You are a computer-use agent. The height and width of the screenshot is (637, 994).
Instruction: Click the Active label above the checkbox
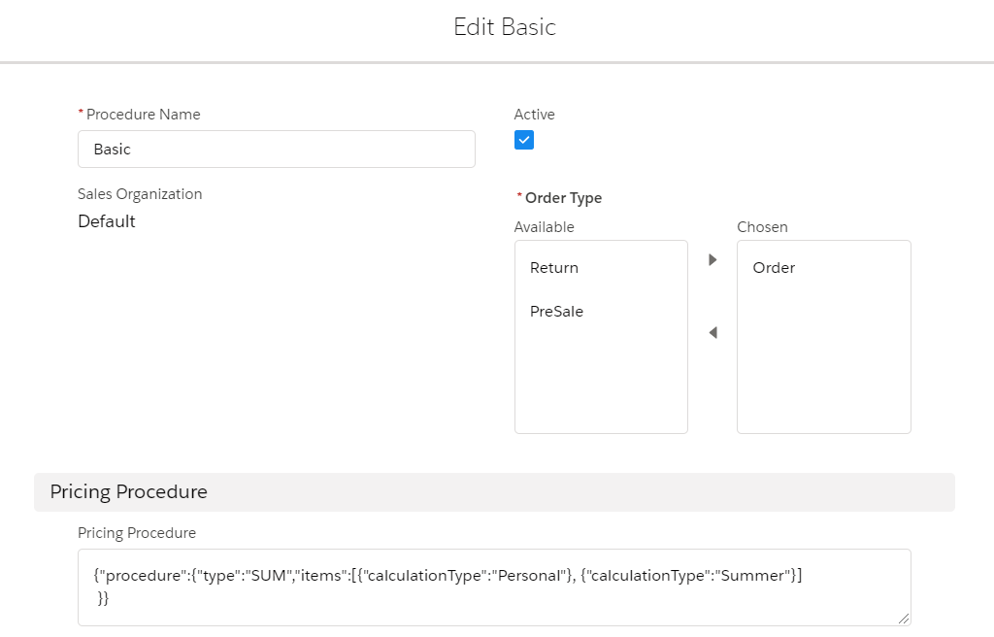[x=535, y=115]
